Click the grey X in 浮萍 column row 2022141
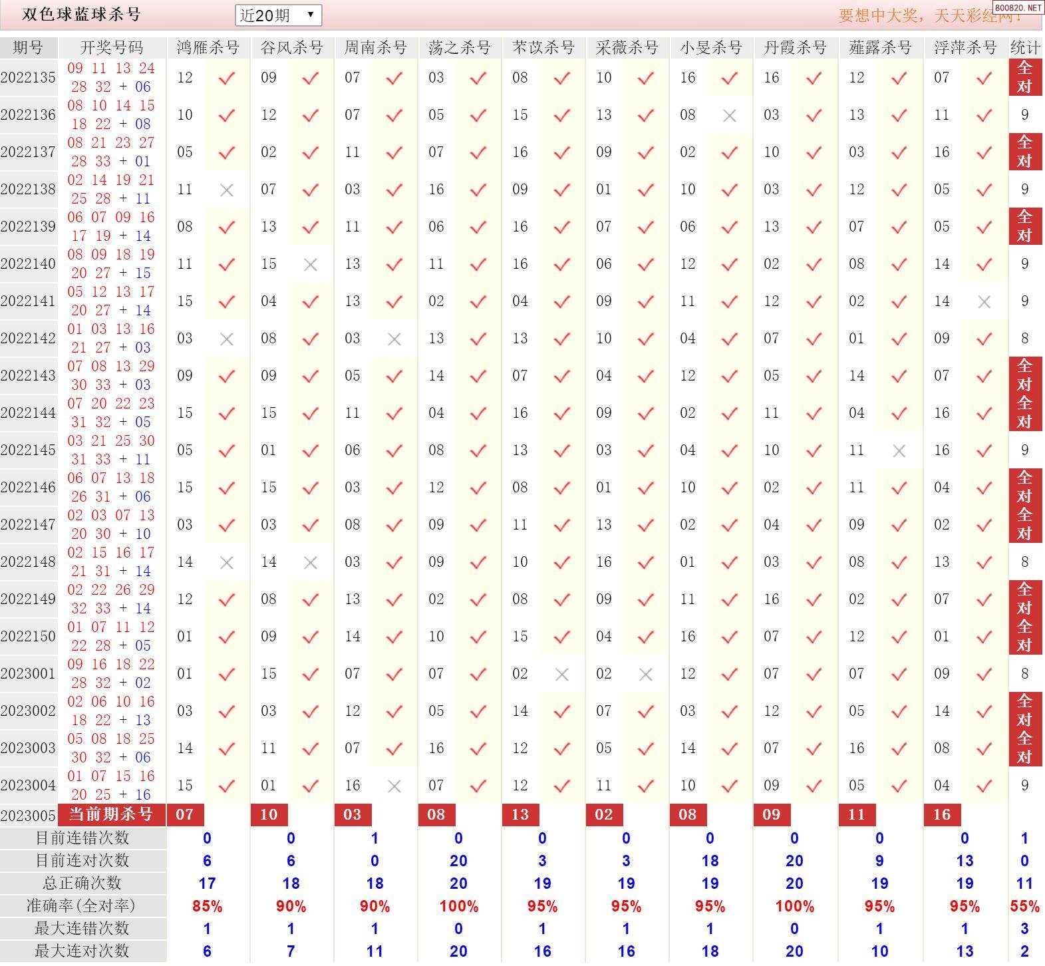Viewport: 1045px width, 966px height. click(985, 302)
